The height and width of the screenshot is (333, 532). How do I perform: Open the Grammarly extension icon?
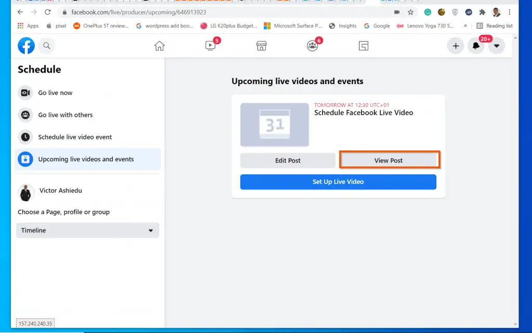pyautogui.click(x=428, y=12)
